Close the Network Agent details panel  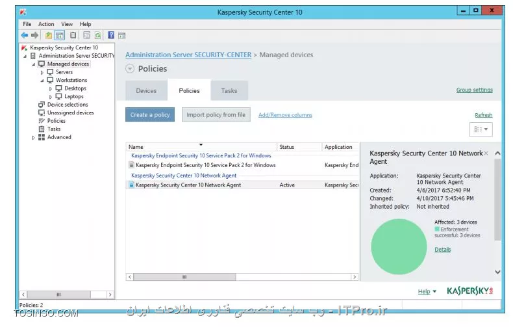[486, 153]
